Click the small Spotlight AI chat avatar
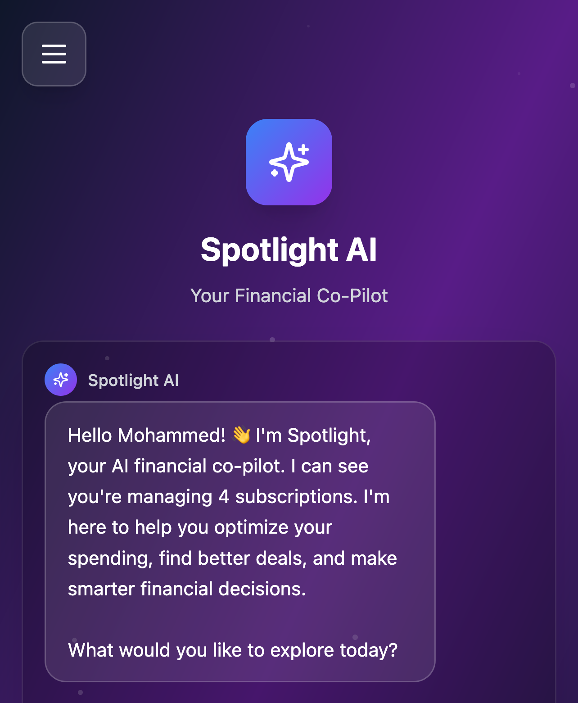This screenshot has width=578, height=703. [61, 380]
